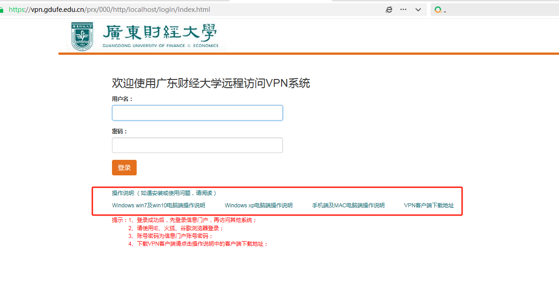This screenshot has width=559, height=290.
Task: Click the 密码 password input field
Action: 197,145
